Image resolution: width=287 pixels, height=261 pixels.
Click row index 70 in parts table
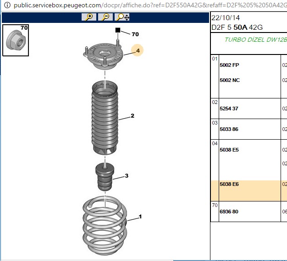coord(215,205)
